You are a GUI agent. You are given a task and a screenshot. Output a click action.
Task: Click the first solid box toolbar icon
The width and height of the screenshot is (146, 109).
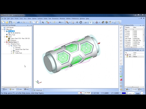point(103,22)
